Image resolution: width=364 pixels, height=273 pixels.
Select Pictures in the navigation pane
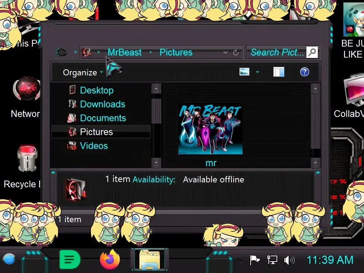click(x=101, y=132)
